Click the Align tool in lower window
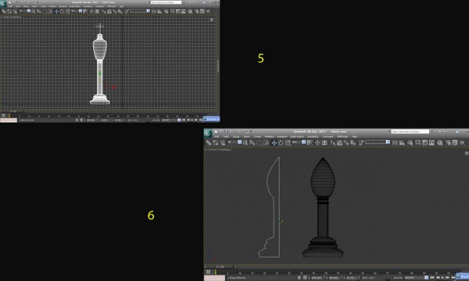Image resolution: width=469 pixels, height=281 pixels. (x=402, y=143)
